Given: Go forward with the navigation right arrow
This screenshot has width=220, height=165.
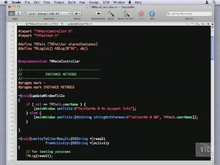Looking at the screenshot, I should [x=22, y=24].
